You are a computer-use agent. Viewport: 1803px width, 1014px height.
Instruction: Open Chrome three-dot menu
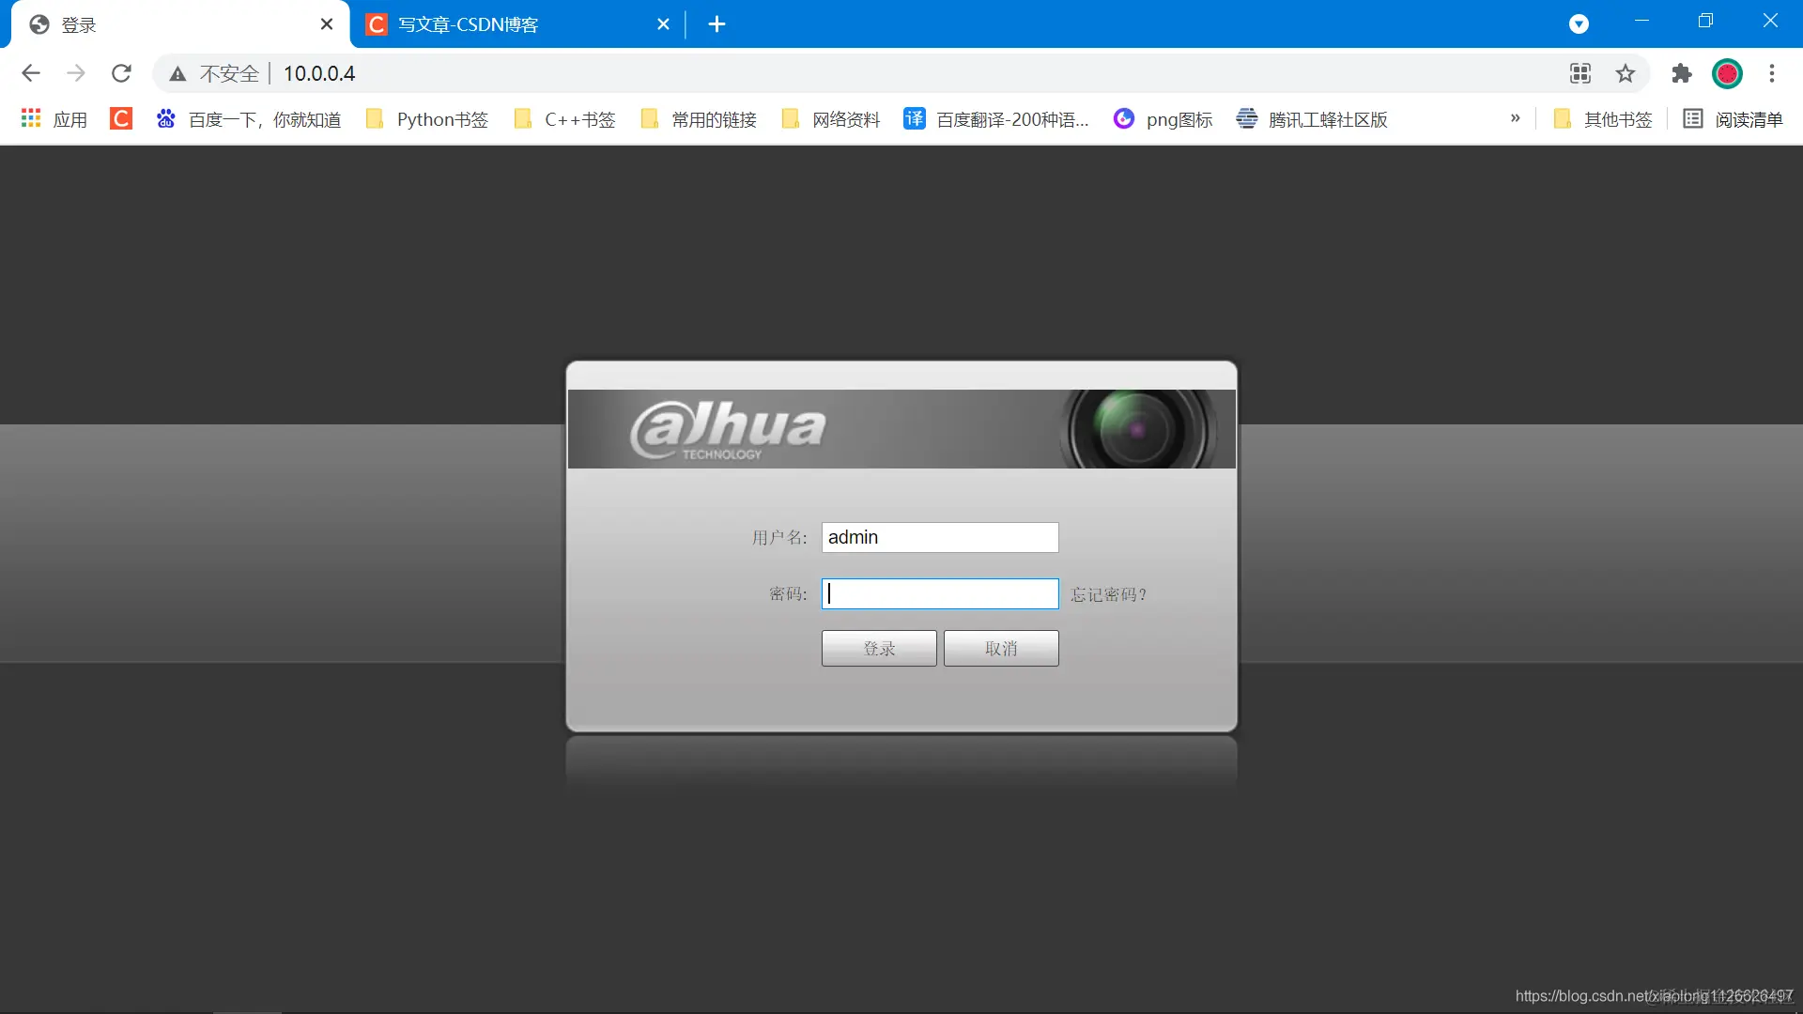click(x=1772, y=73)
